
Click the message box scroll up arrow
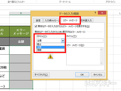point(101,50)
